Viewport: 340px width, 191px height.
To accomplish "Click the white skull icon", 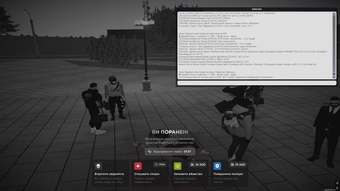I will pos(98,166).
